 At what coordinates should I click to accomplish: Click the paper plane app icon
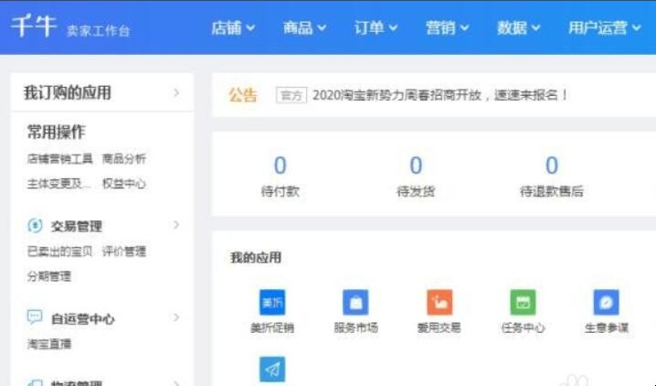tap(272, 369)
